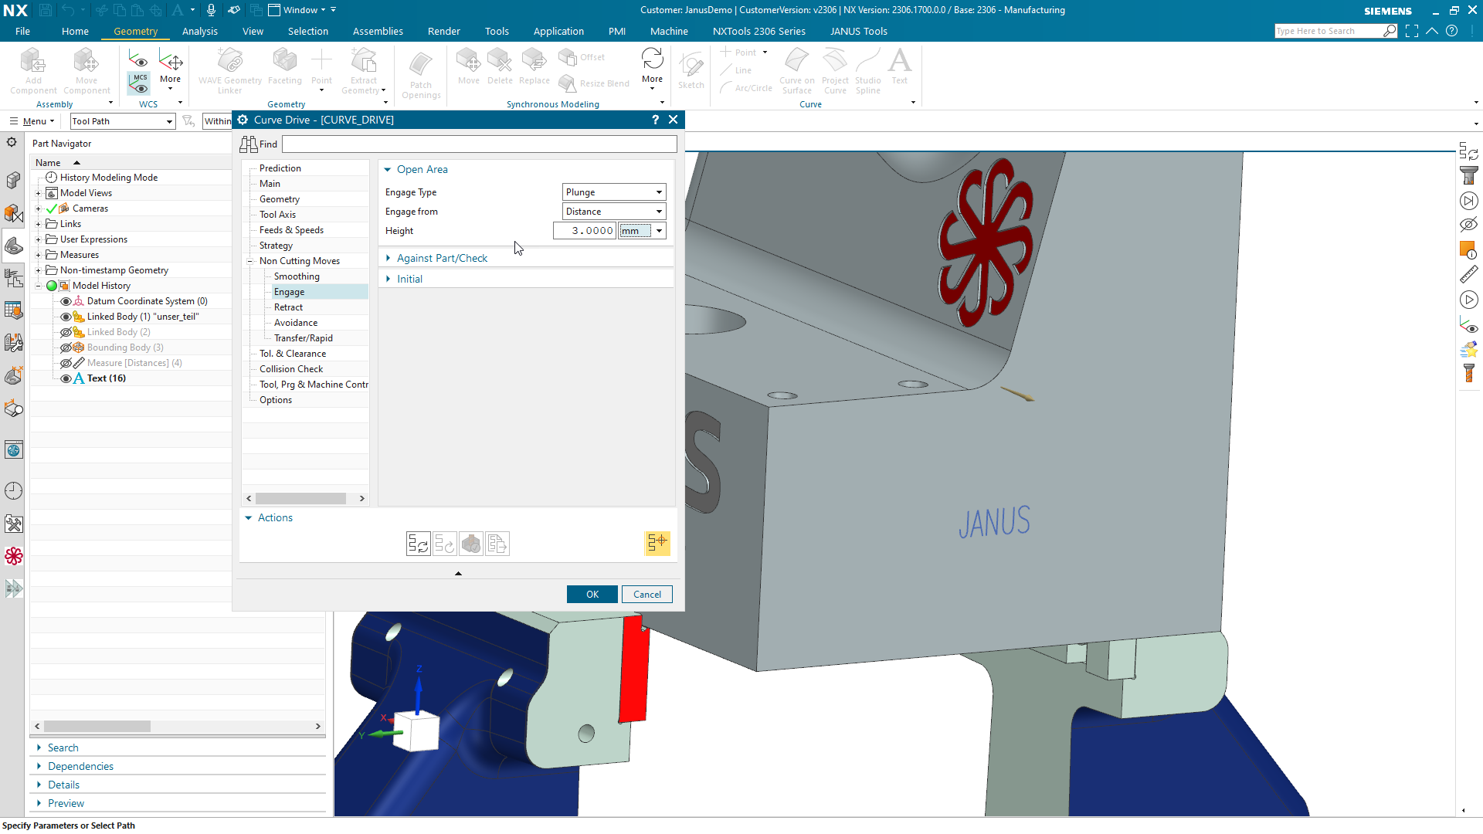This screenshot has height=834, width=1483.
Task: Click the Generate action icon in dialog
Action: 419,544
